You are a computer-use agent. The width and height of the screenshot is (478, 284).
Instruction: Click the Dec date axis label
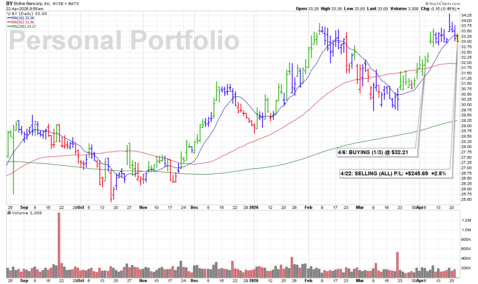[x=194, y=207]
